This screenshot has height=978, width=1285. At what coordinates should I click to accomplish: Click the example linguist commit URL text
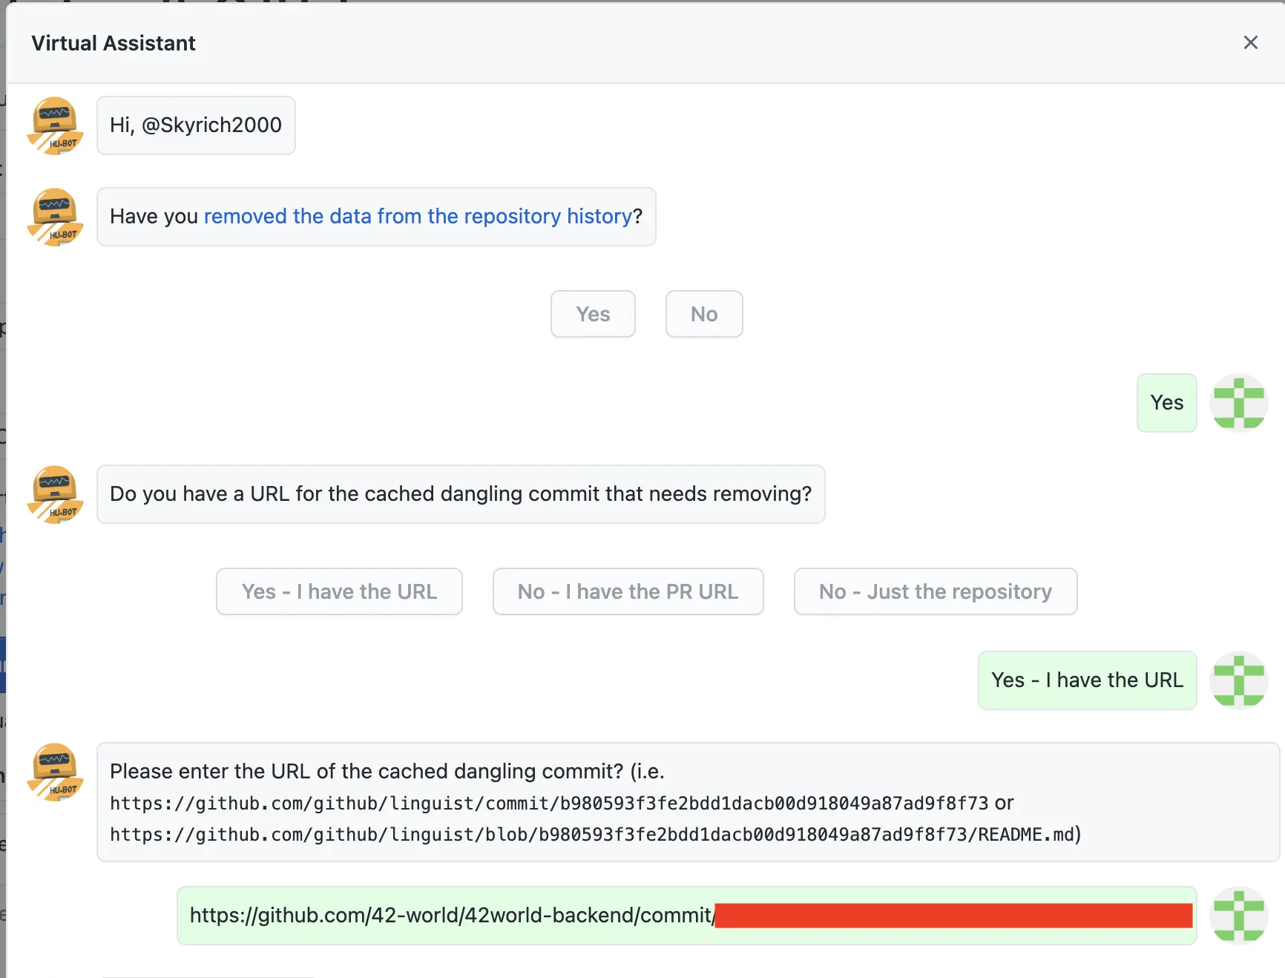549,804
